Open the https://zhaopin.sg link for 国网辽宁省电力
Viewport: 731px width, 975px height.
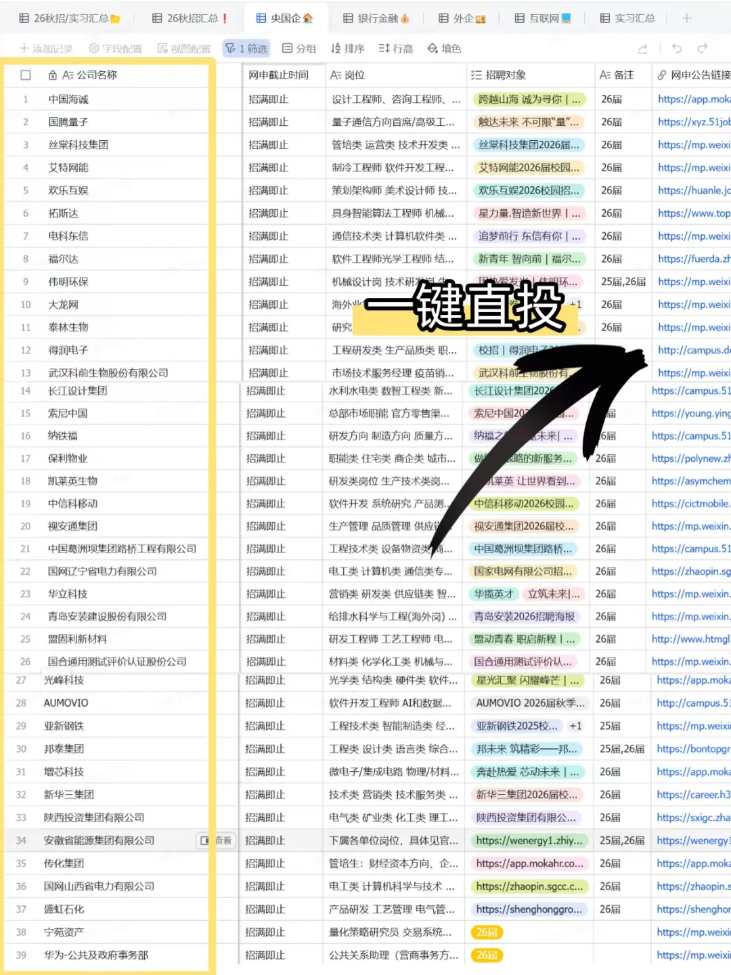point(691,571)
